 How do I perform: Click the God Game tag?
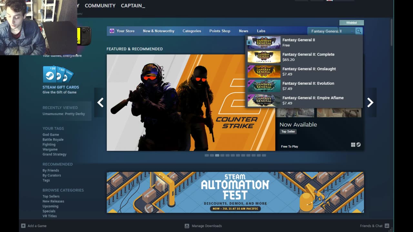51,135
